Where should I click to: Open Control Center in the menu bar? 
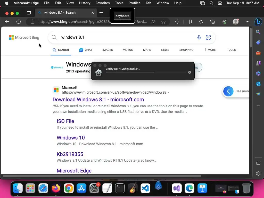click(x=220, y=3)
